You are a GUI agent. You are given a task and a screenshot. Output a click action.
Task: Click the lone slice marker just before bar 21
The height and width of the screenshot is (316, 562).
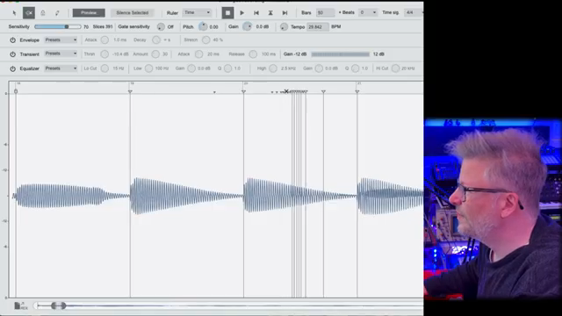point(324,91)
